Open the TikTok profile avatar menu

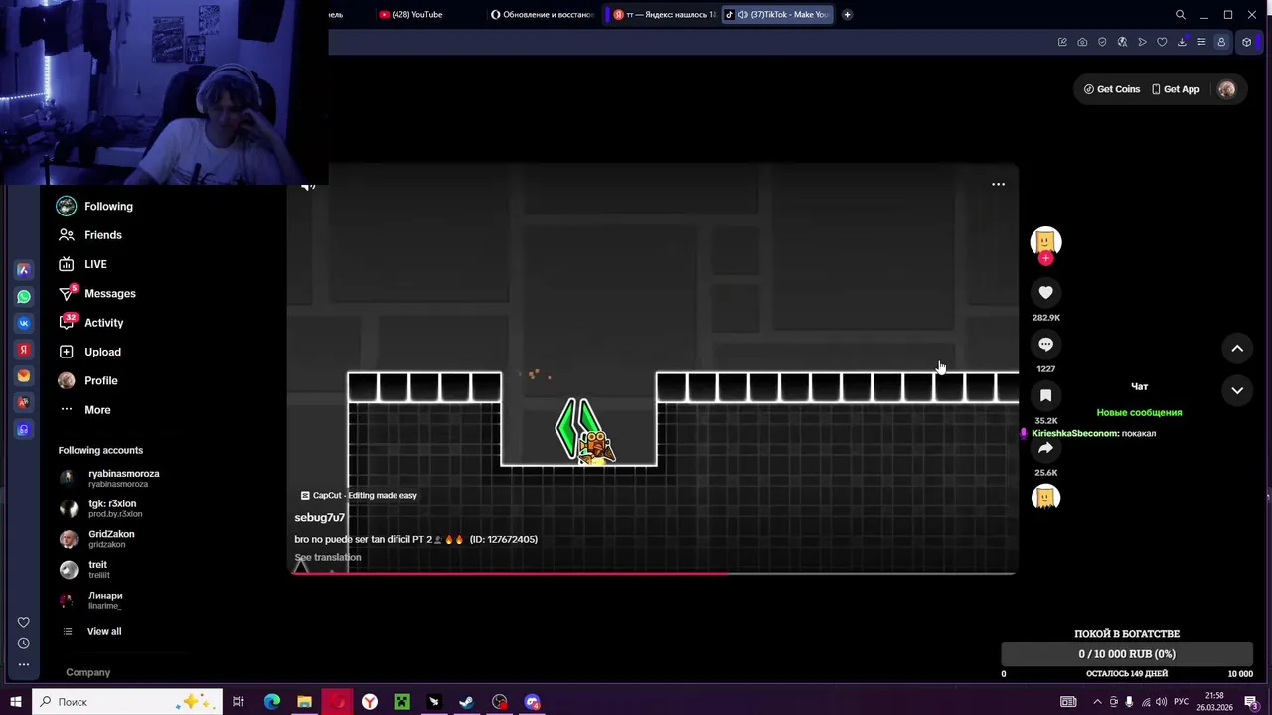click(x=1226, y=89)
